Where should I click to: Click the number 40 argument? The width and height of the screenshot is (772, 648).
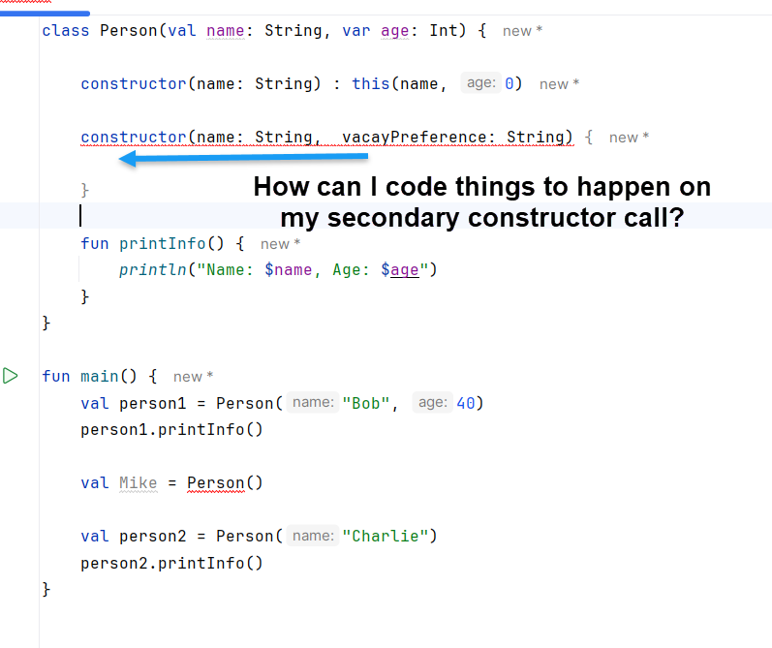[x=465, y=403]
